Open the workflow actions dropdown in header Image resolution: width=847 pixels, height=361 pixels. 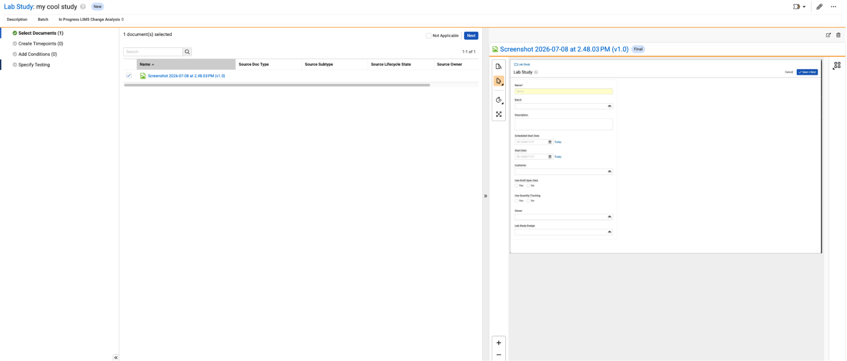tap(799, 7)
